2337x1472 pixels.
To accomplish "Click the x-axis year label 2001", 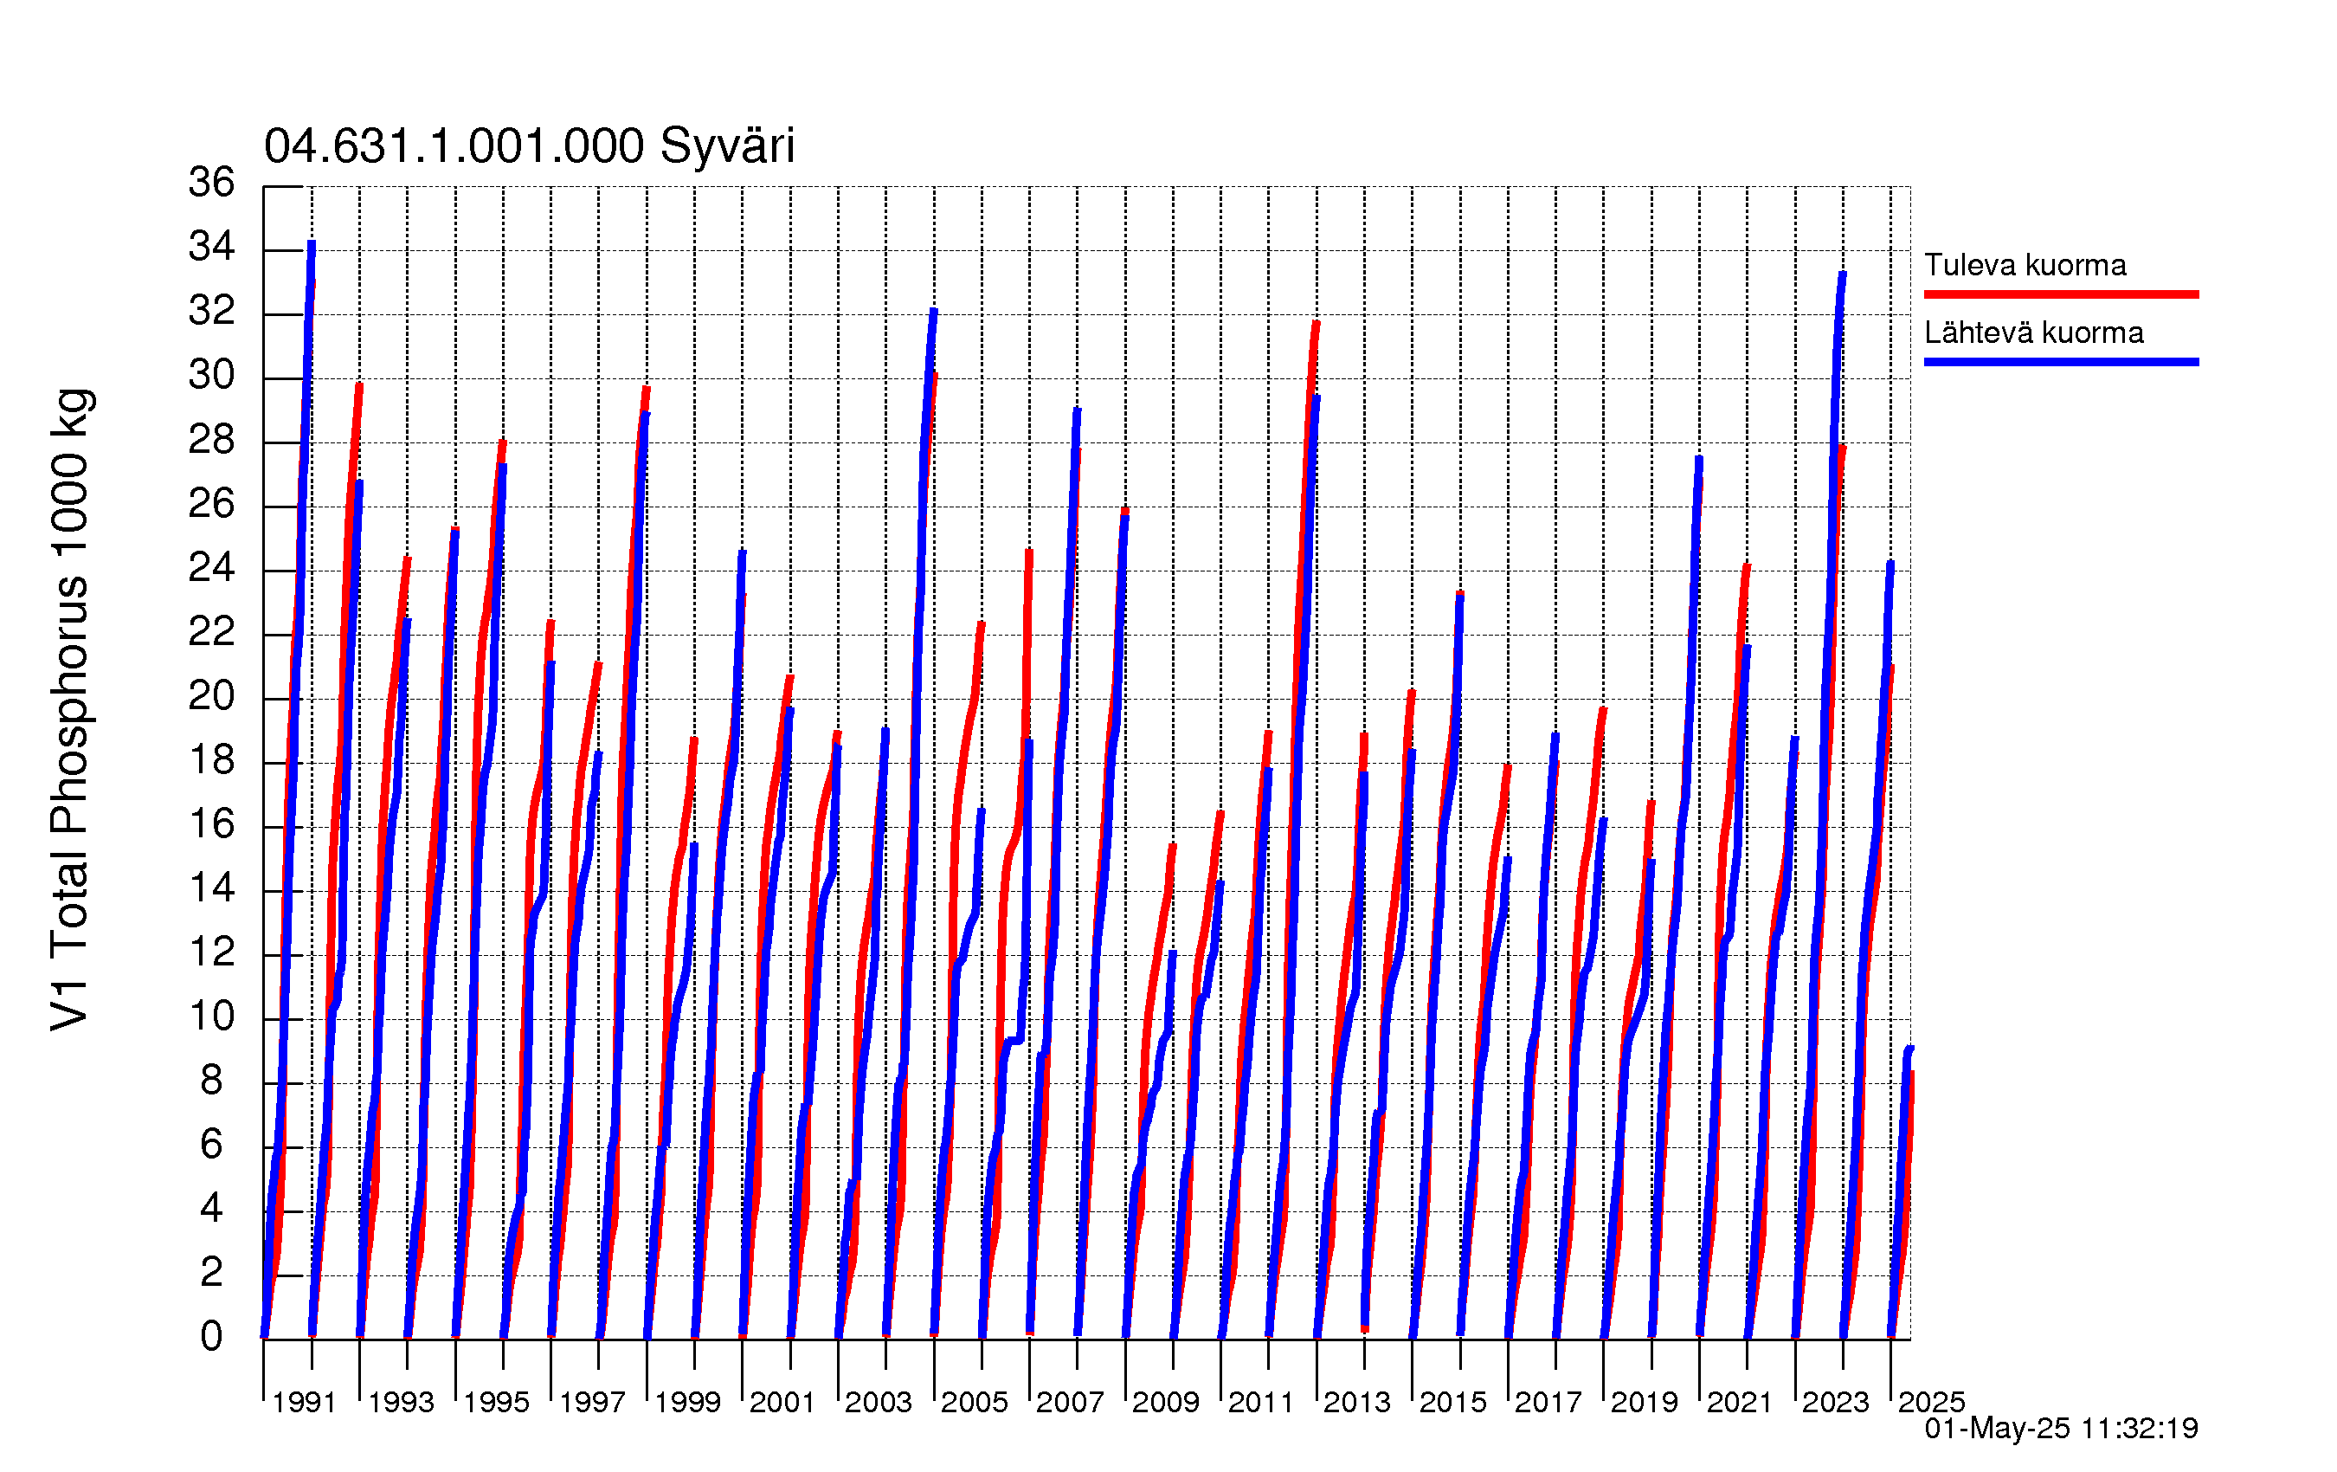I will click(782, 1402).
